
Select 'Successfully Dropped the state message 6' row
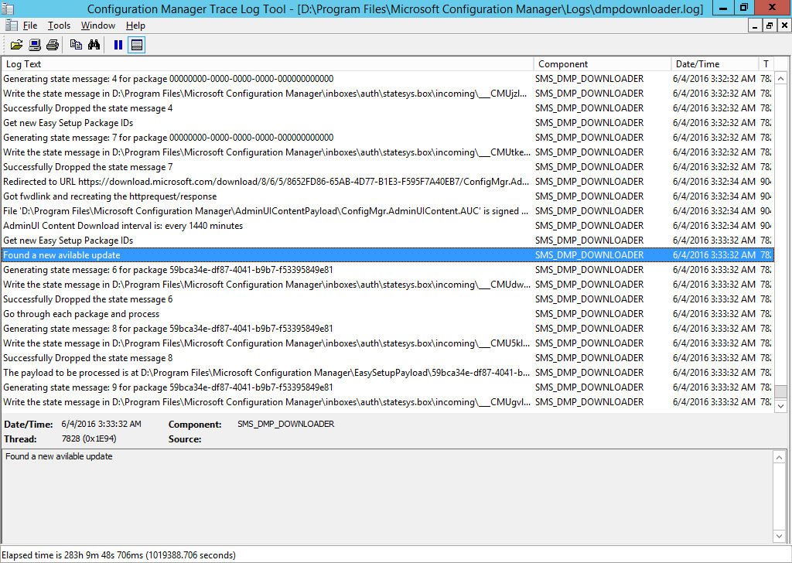click(x=387, y=299)
